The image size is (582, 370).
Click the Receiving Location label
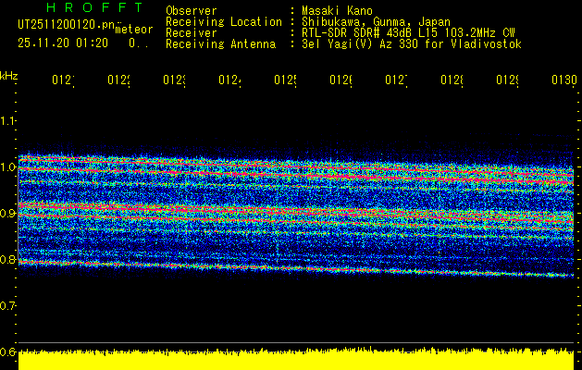[x=223, y=21]
